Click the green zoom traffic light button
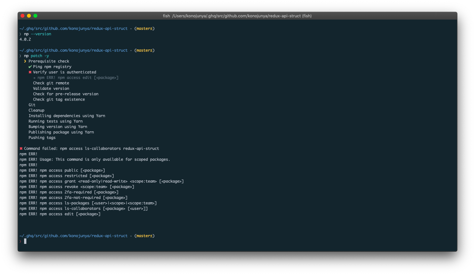Screen dimensions: 475x275 35,15
